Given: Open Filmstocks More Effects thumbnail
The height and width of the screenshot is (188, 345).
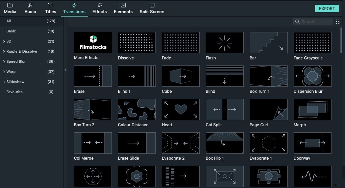Looking at the screenshot, I should (x=93, y=43).
